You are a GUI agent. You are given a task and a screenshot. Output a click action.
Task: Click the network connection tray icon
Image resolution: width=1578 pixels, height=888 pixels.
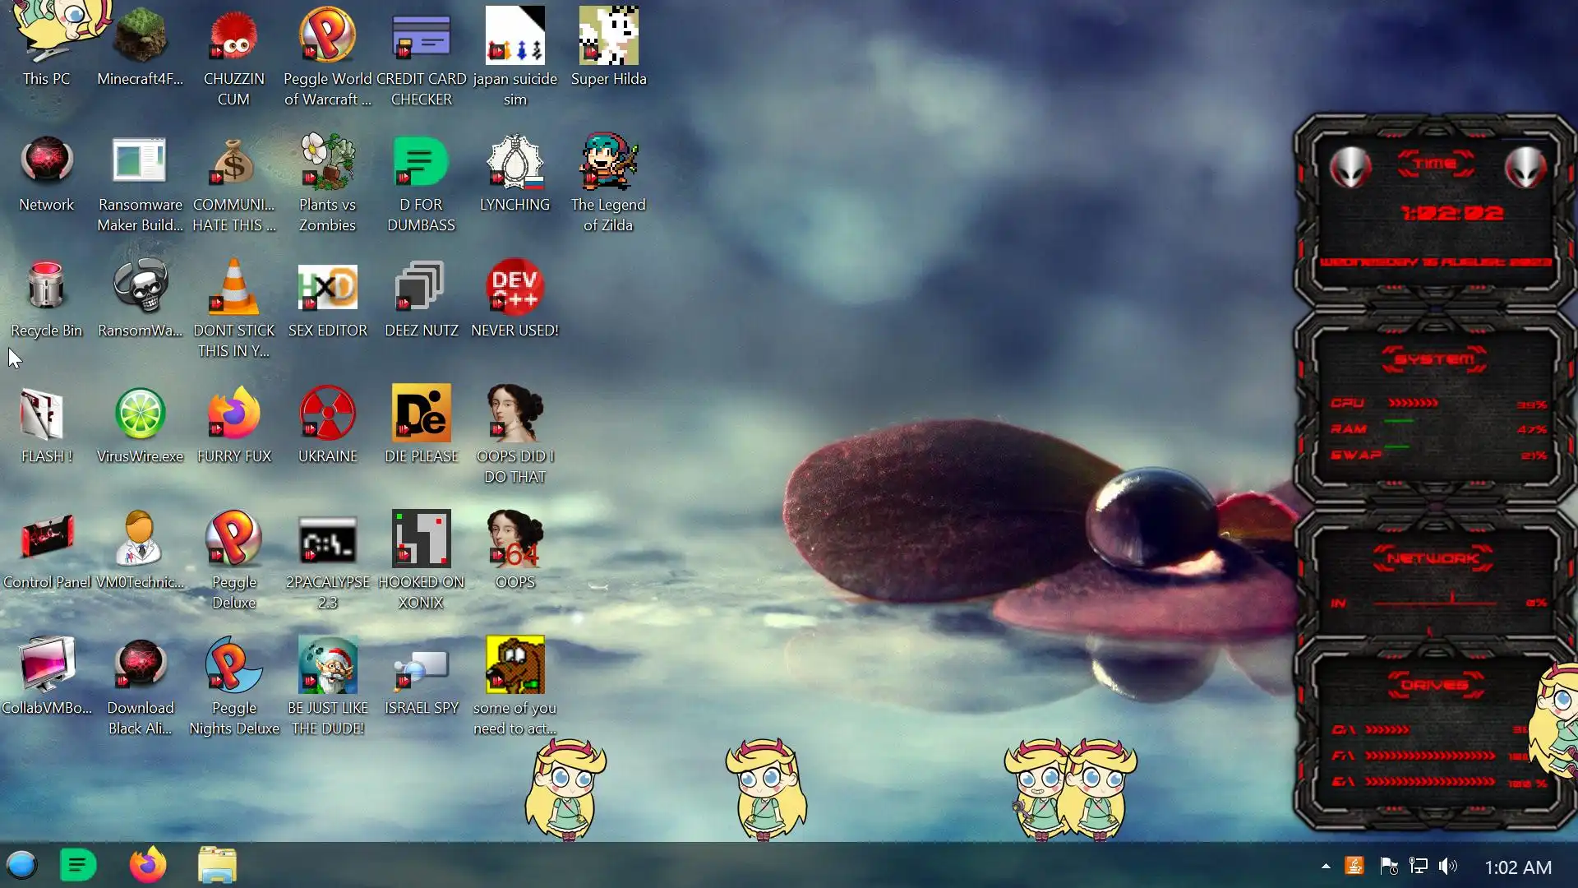point(1419,866)
